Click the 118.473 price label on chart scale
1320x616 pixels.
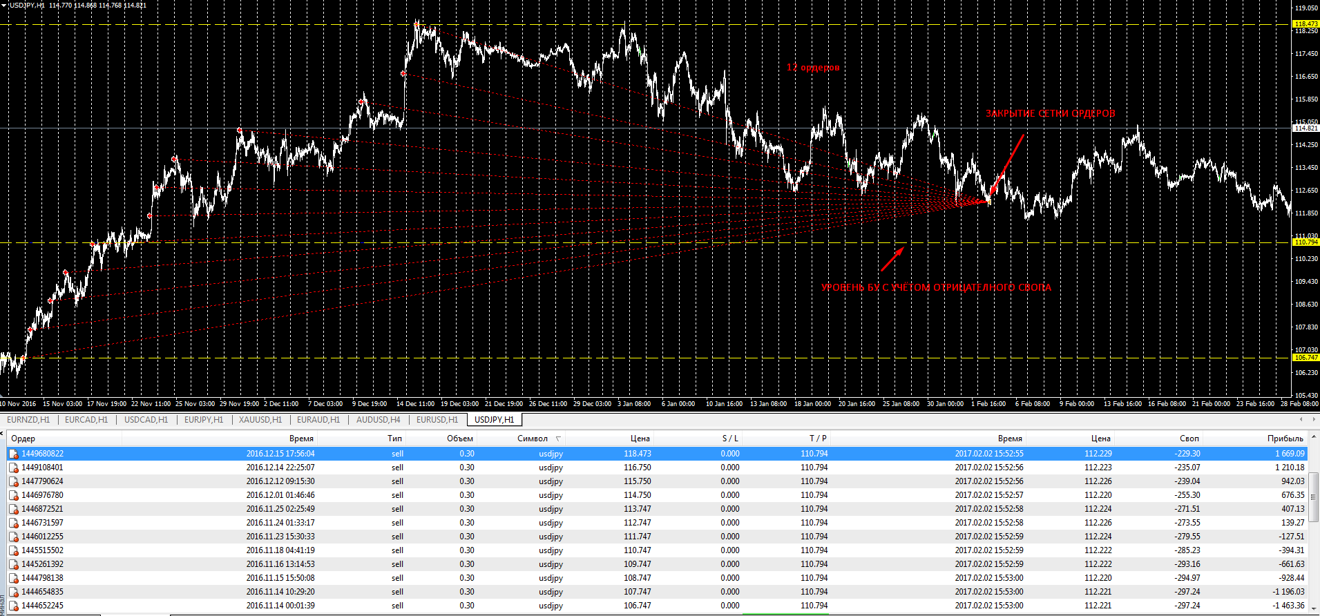pos(1305,24)
